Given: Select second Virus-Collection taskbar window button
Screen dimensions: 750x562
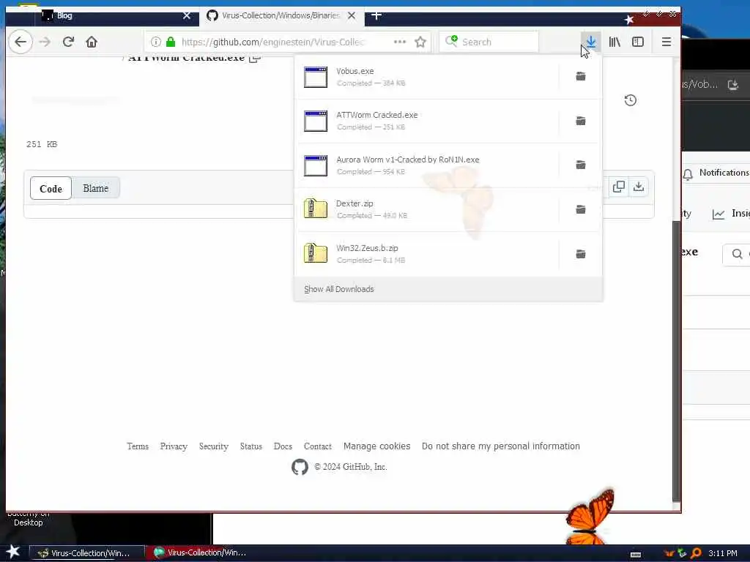Looking at the screenshot, I should tap(201, 553).
